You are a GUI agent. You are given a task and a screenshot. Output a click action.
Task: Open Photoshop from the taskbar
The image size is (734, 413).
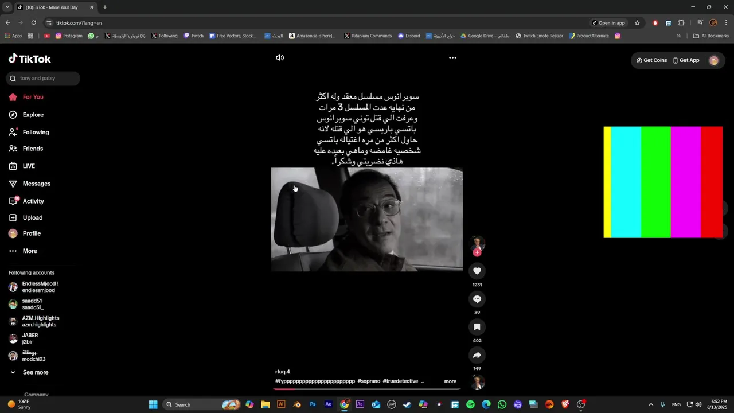(313, 404)
